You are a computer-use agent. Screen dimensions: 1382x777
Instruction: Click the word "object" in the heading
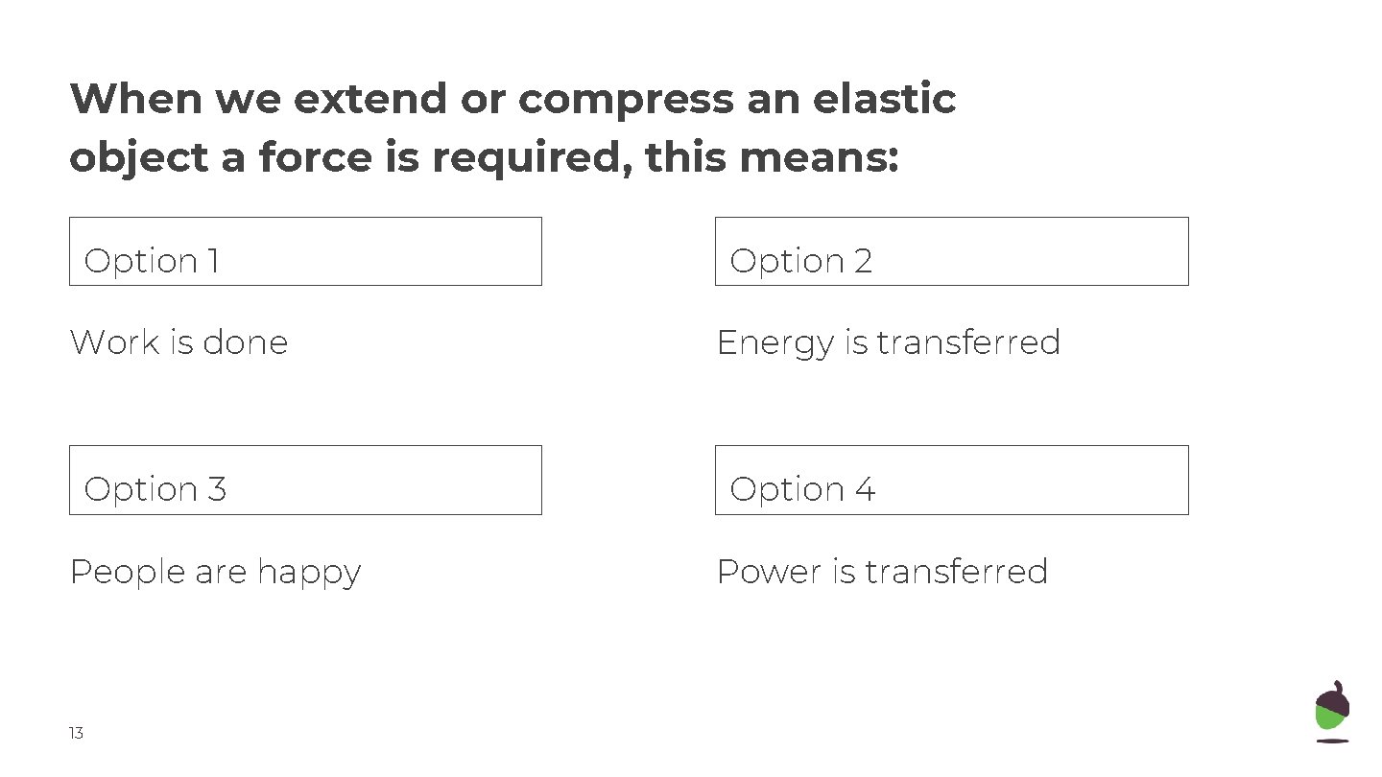138,158
